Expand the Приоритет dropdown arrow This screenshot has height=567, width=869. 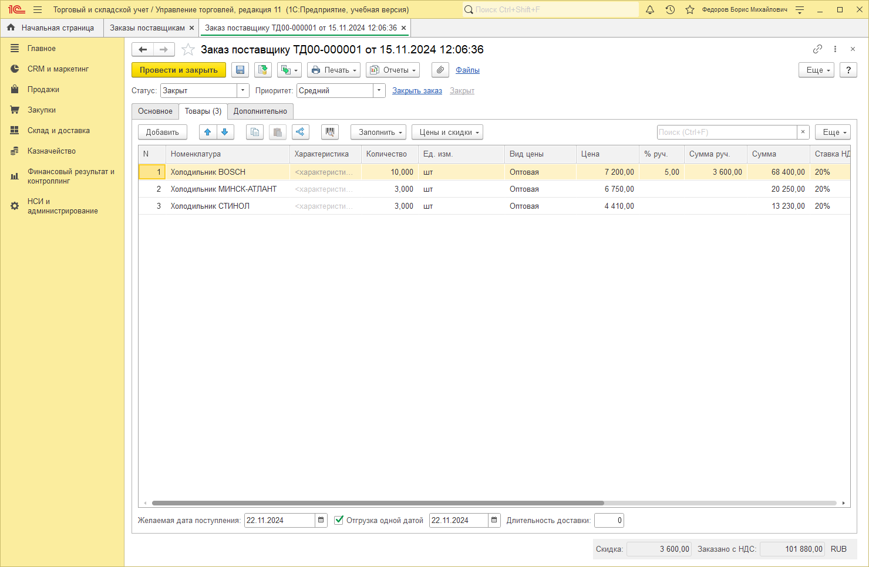(379, 91)
